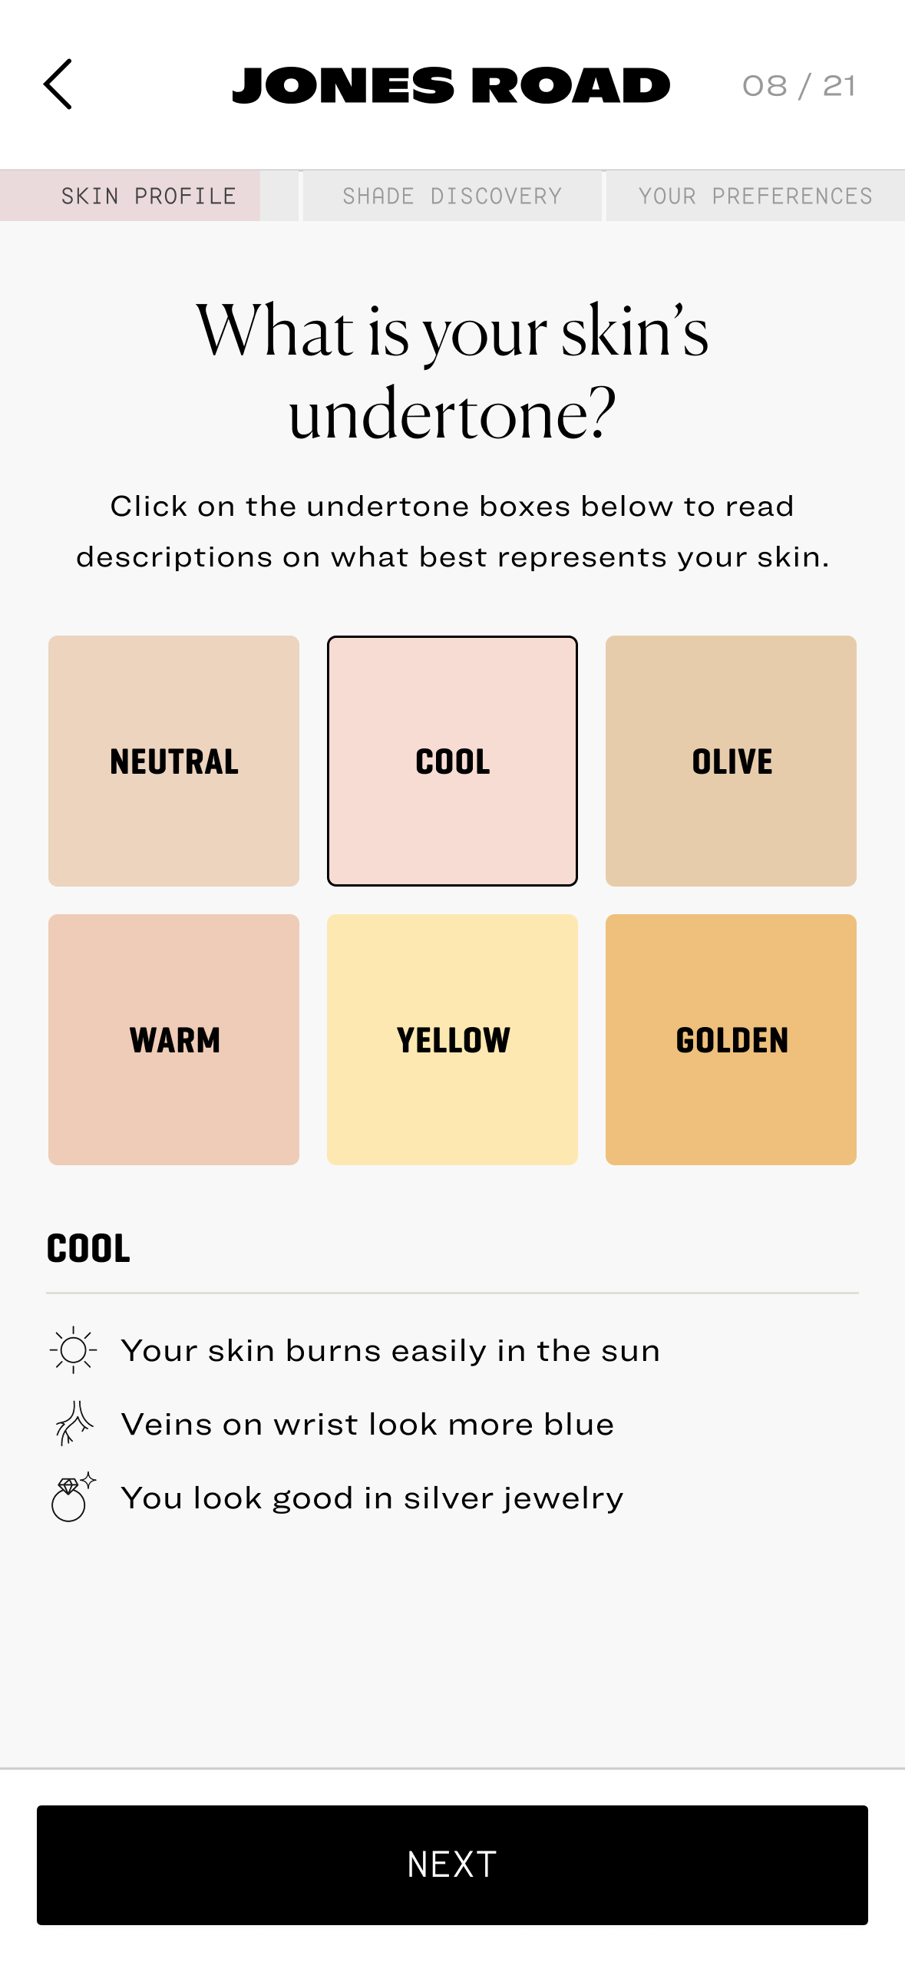This screenshot has width=905, height=1962.
Task: Pick the Yellow undertone swatch
Action: [x=452, y=1039]
